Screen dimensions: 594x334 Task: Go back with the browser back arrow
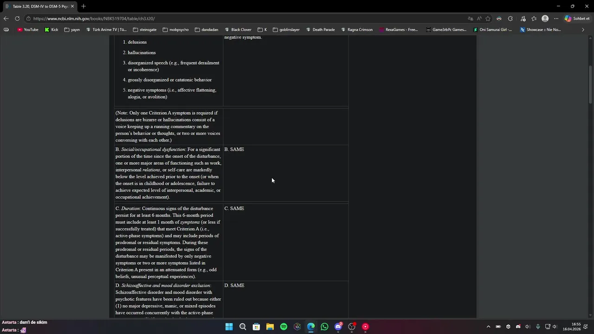(6, 19)
